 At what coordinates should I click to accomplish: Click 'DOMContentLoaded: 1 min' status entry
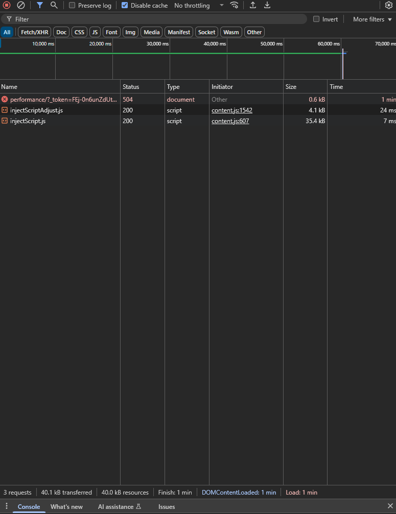pos(239,493)
